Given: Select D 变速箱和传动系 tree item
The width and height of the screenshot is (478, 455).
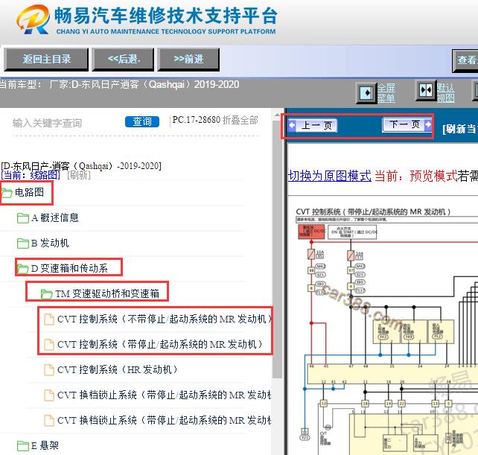Looking at the screenshot, I should point(69,268).
